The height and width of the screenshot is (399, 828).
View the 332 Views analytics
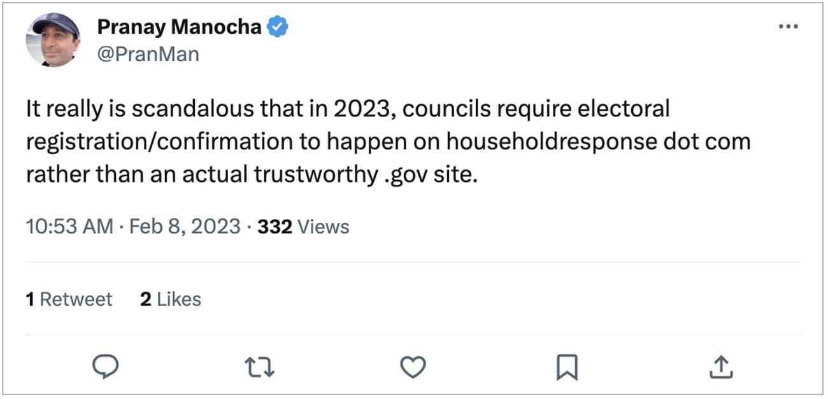(303, 227)
